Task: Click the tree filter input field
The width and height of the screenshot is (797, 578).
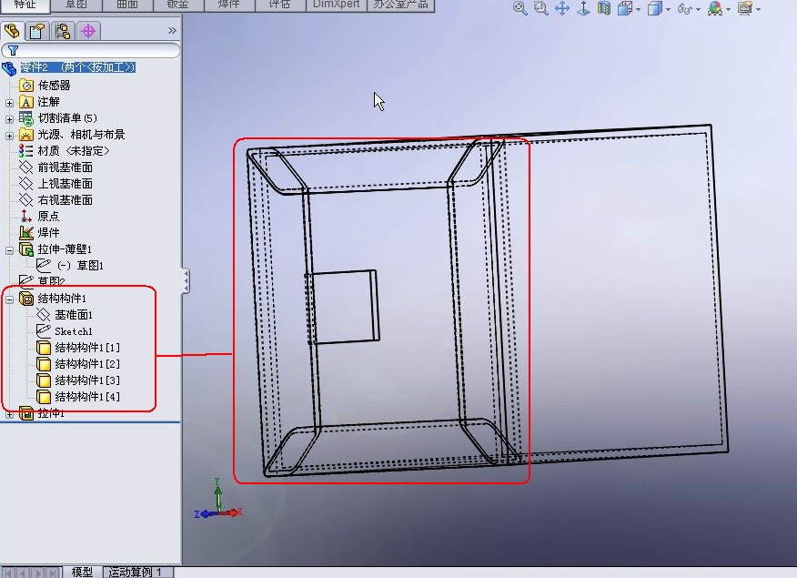Action: click(x=90, y=50)
